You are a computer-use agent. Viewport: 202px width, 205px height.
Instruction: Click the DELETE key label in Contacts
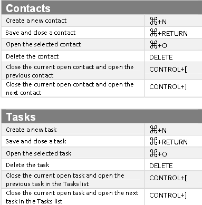pos(161,57)
